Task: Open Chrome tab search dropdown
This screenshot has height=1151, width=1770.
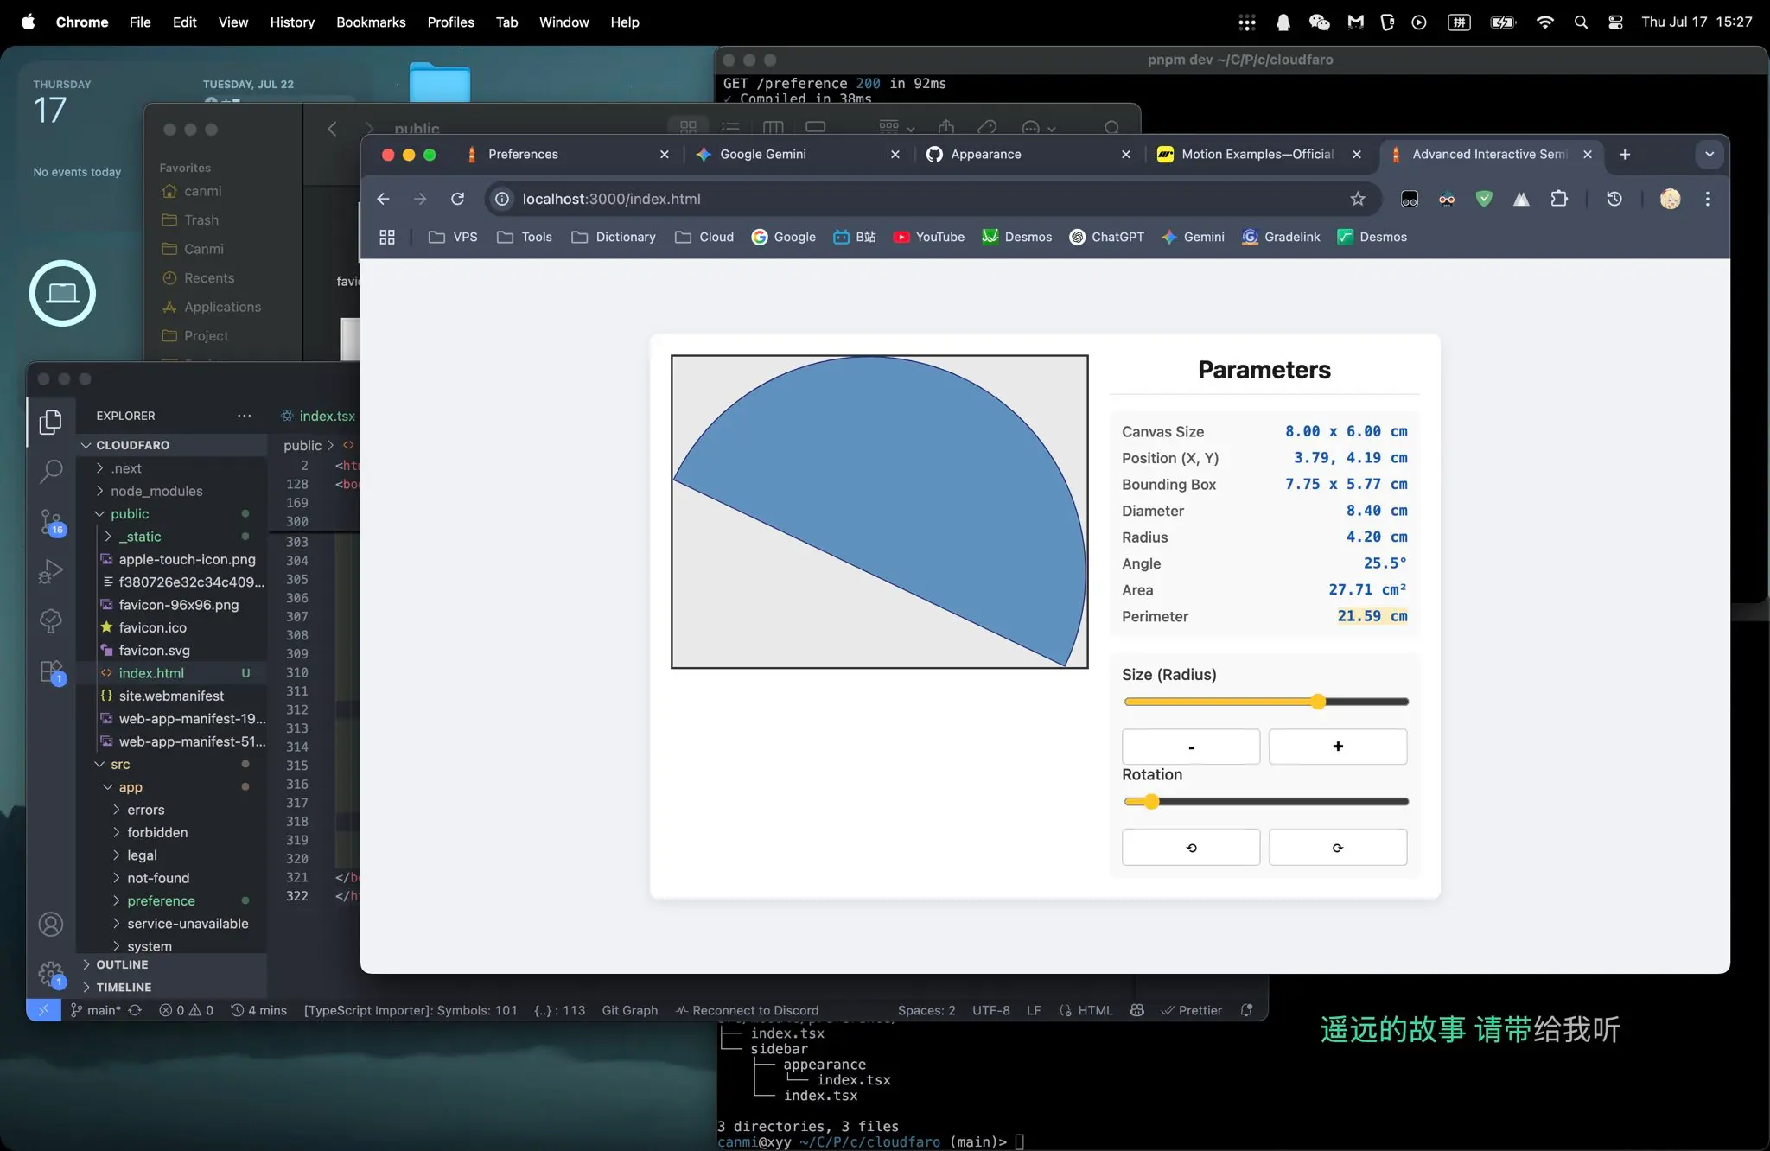Action: click(x=1709, y=154)
